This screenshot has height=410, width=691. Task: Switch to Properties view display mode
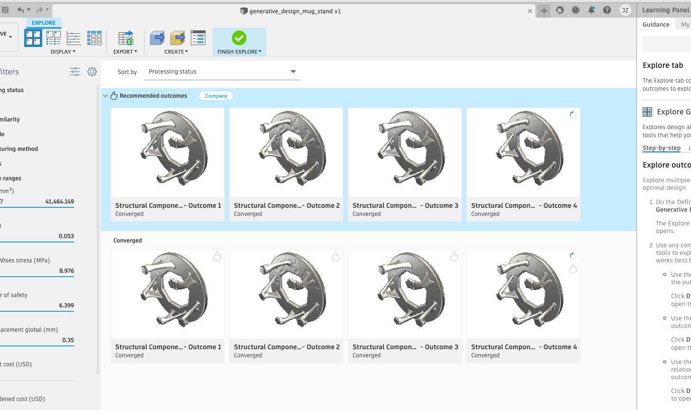54,38
